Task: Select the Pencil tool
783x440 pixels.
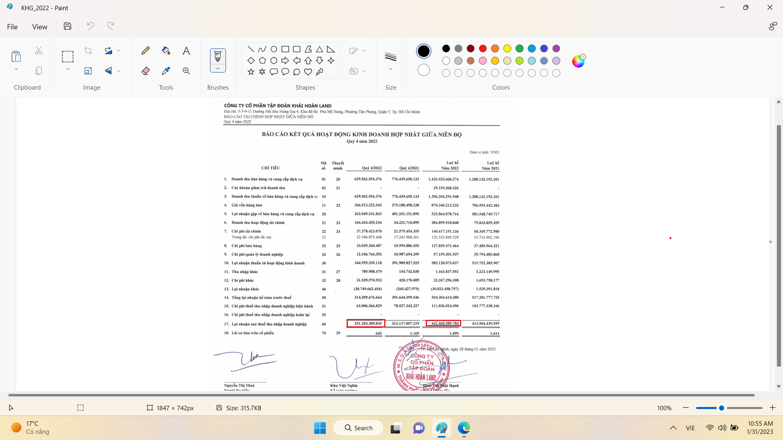Action: coord(146,51)
